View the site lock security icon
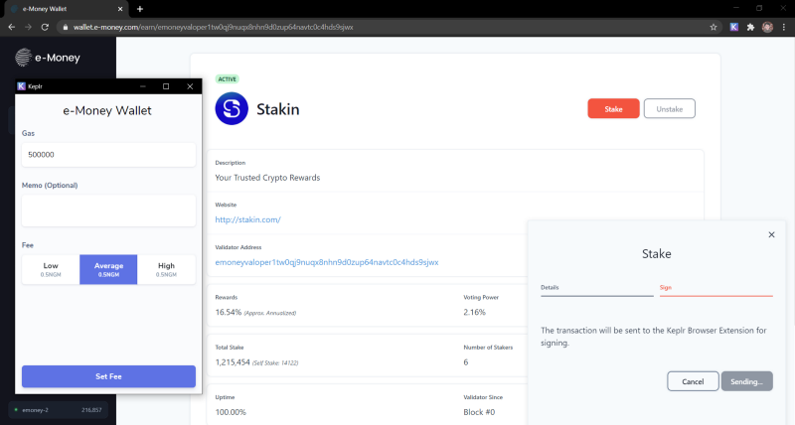Screen dimensions: 795x425 click(65, 27)
